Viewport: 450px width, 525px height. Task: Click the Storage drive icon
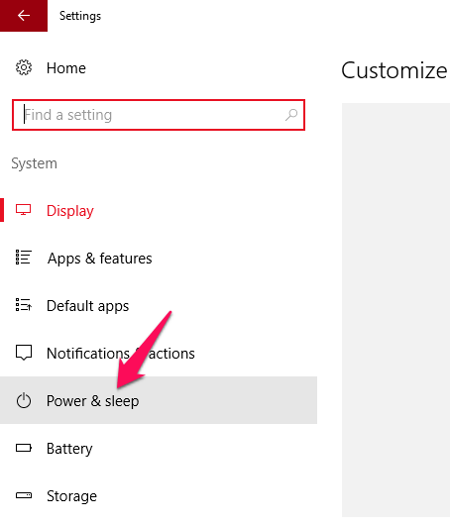[x=24, y=495]
